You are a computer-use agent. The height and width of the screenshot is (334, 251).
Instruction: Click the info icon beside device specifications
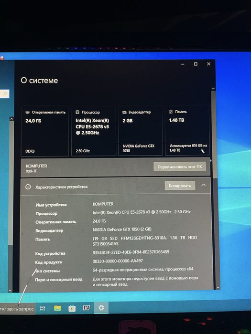(28, 187)
